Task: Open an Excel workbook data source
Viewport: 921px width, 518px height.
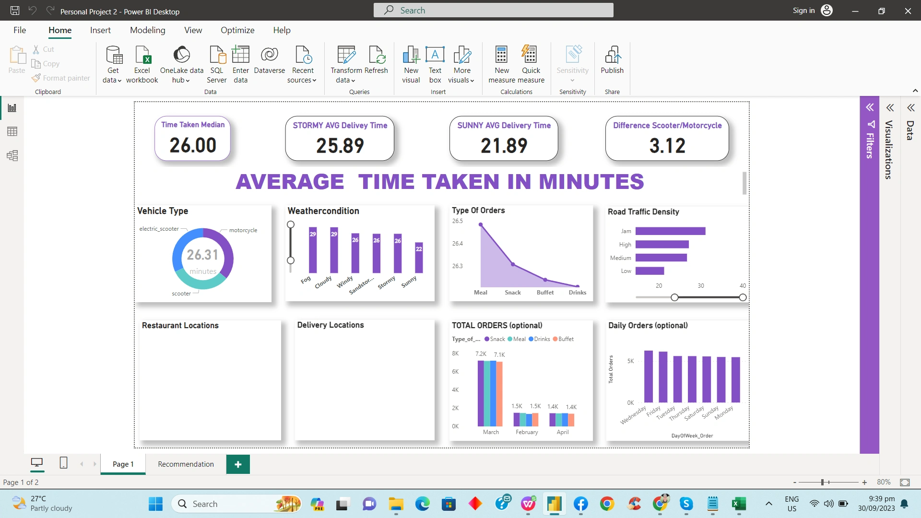Action: point(142,64)
